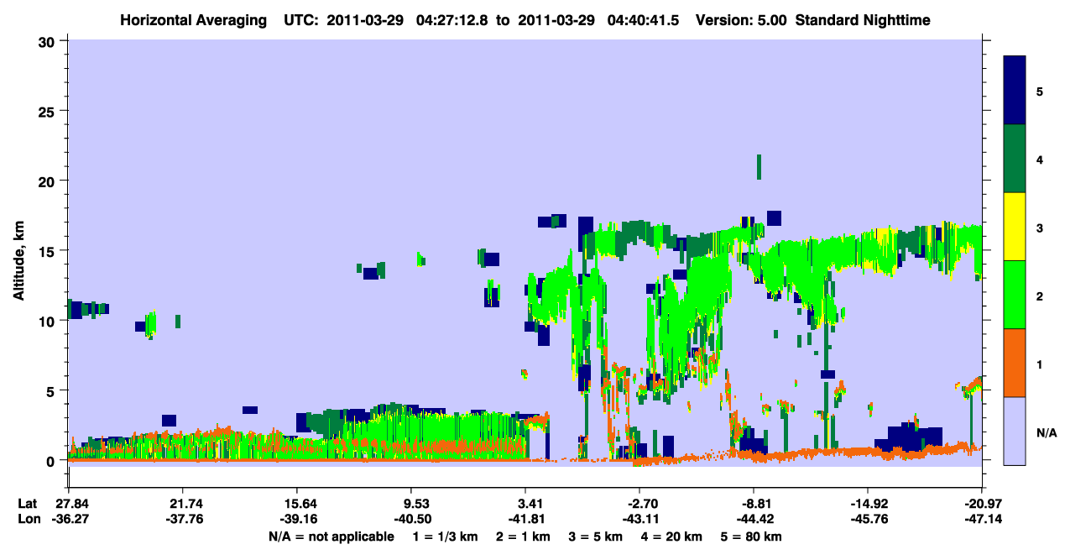Screen dimensions: 1091x560
Task: Click the colorbar label 4
Action: click(x=1040, y=159)
